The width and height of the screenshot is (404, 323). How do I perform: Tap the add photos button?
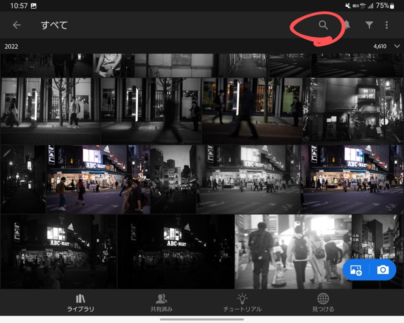click(356, 270)
